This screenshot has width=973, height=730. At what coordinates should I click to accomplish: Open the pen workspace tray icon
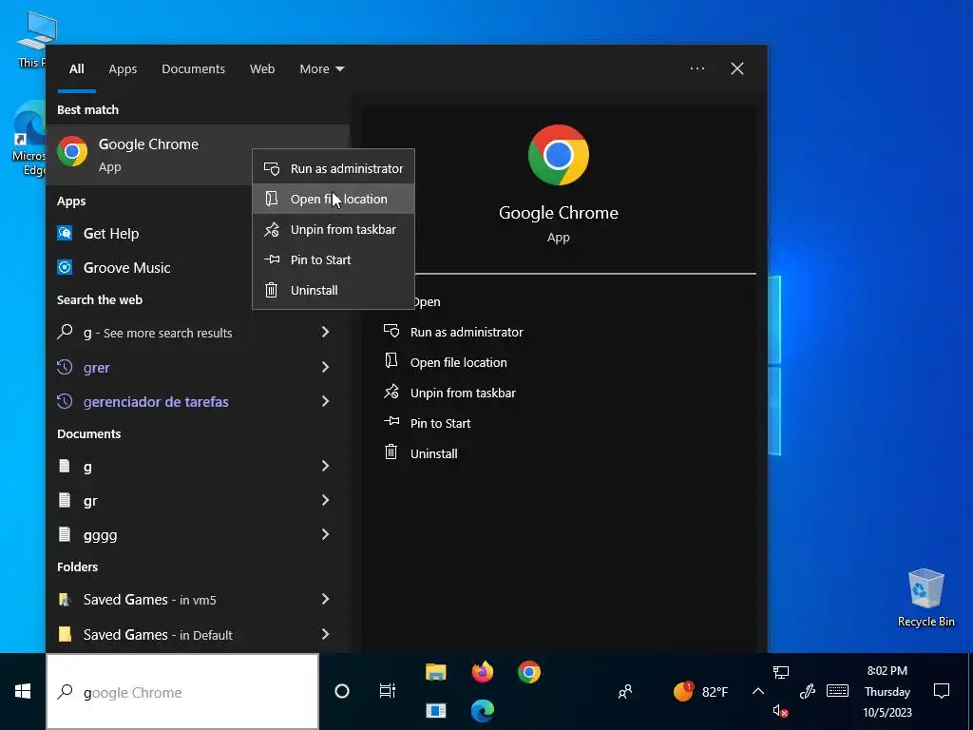point(807,691)
